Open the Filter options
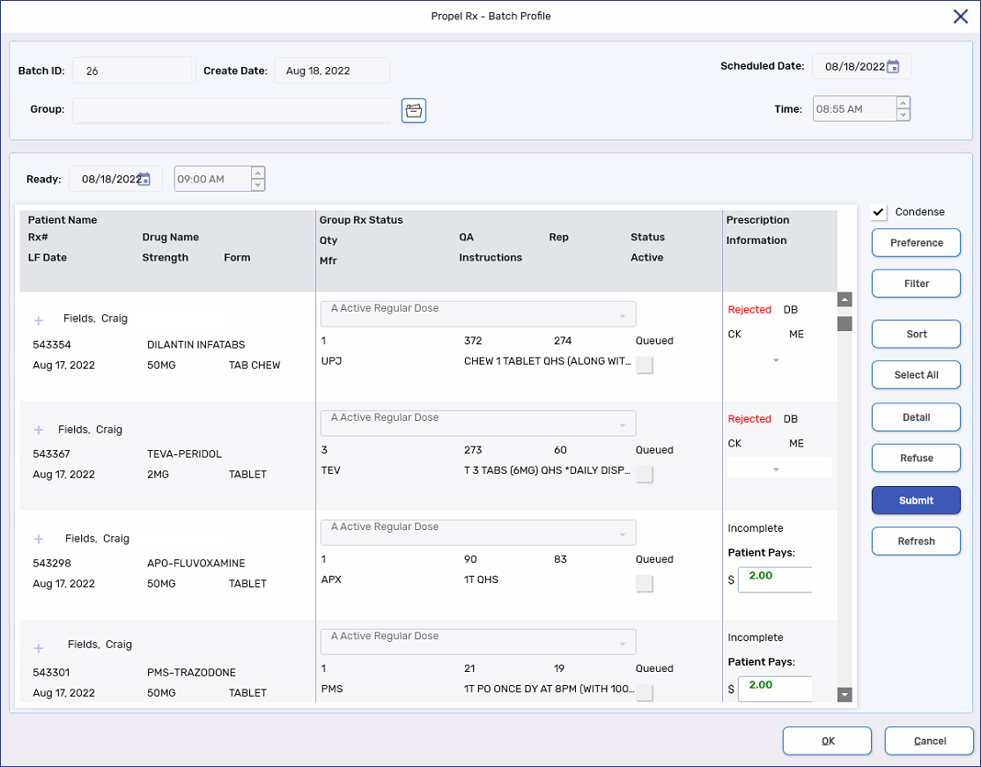 916,284
